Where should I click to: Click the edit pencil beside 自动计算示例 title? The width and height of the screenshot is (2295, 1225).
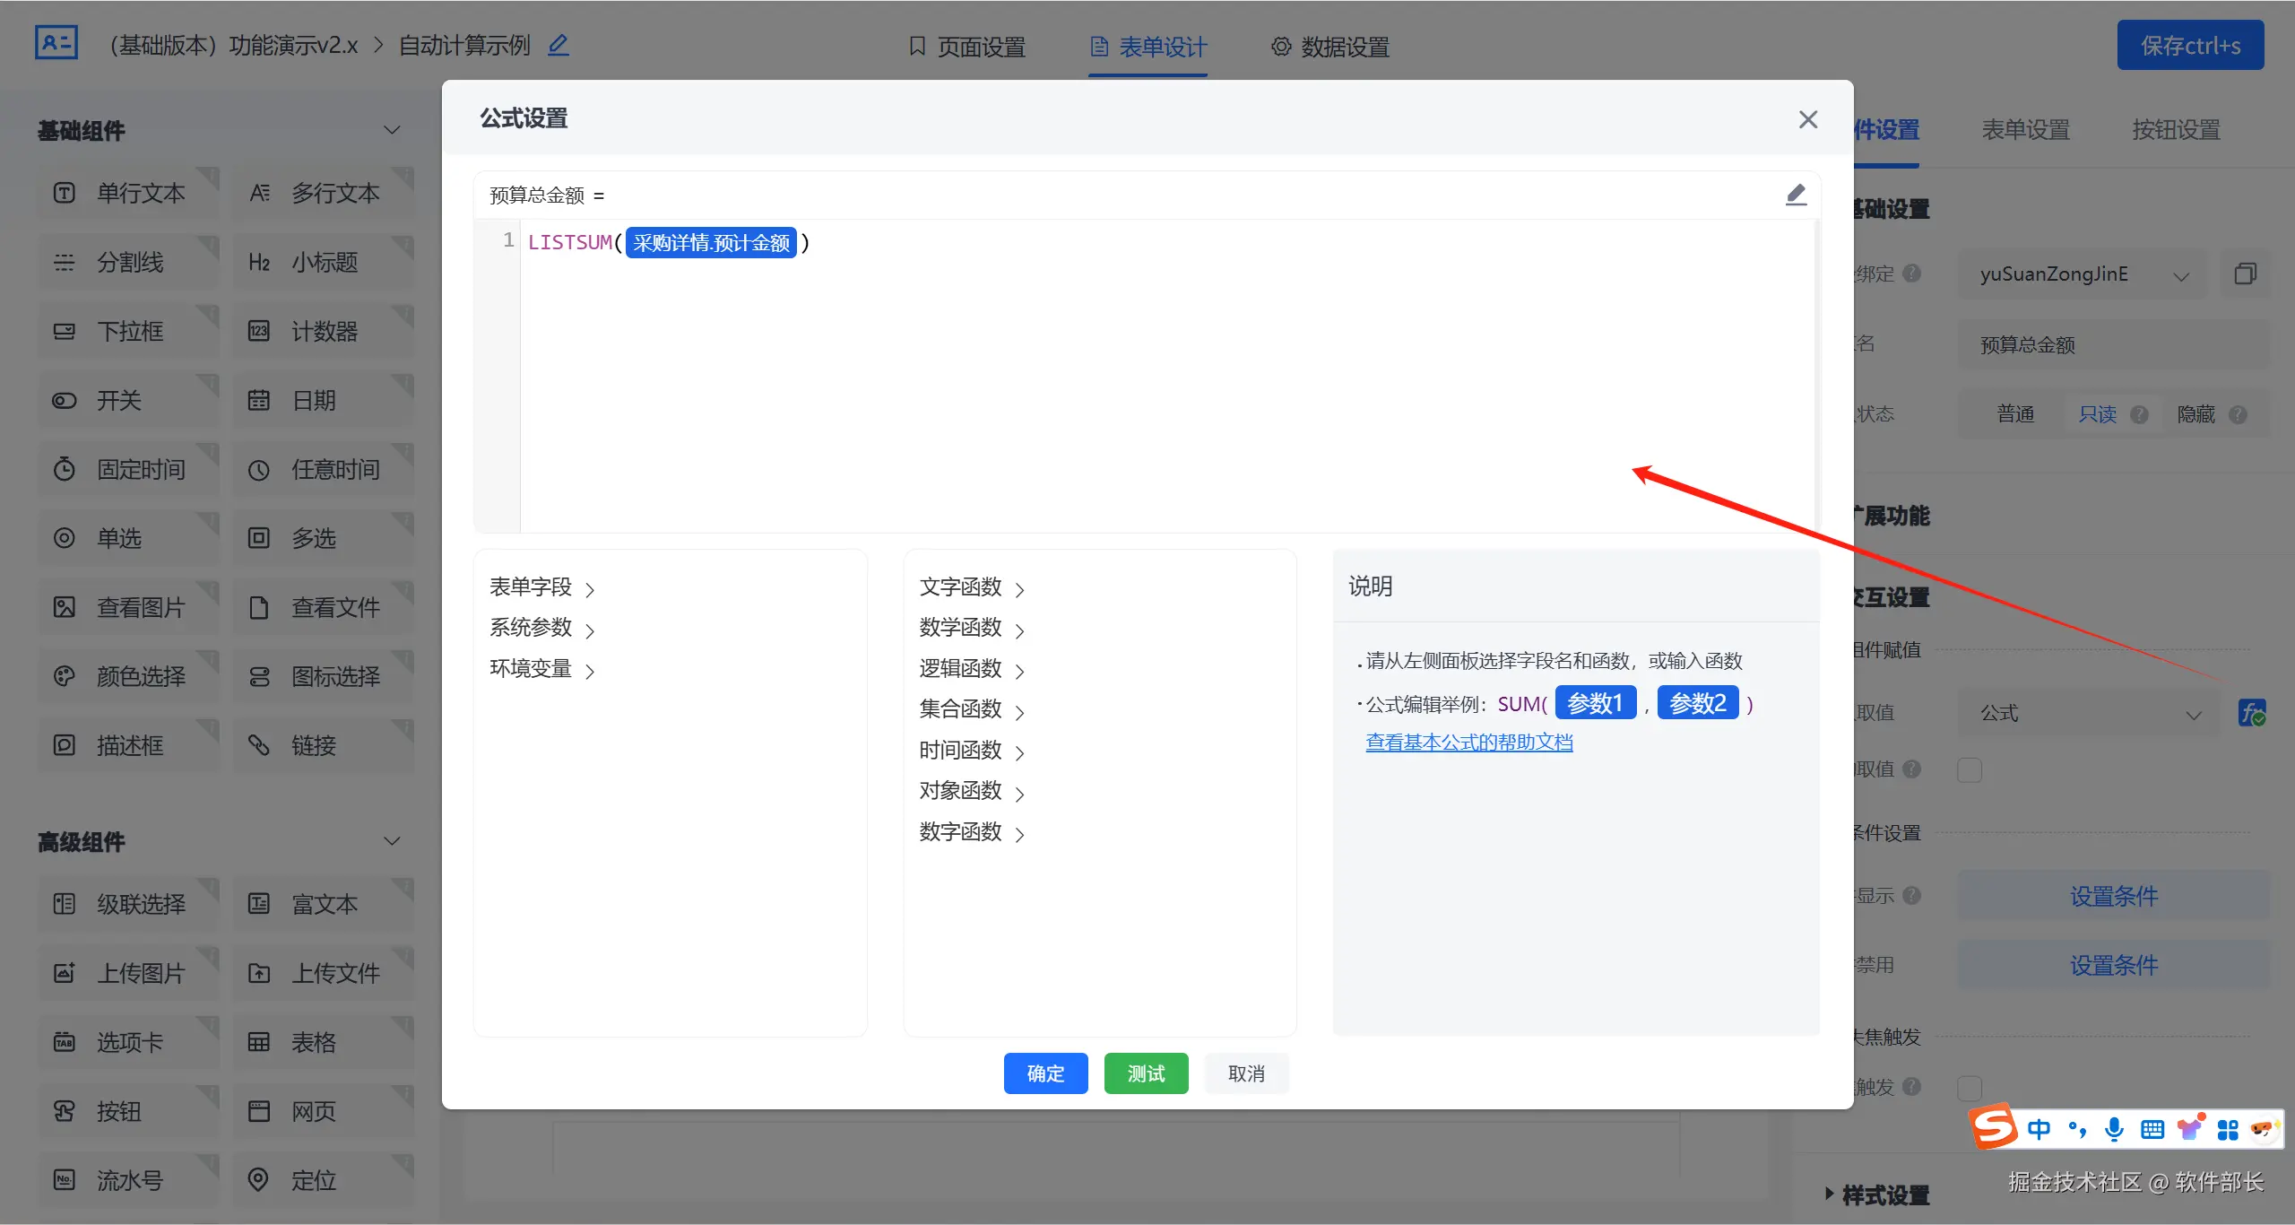pos(559,45)
